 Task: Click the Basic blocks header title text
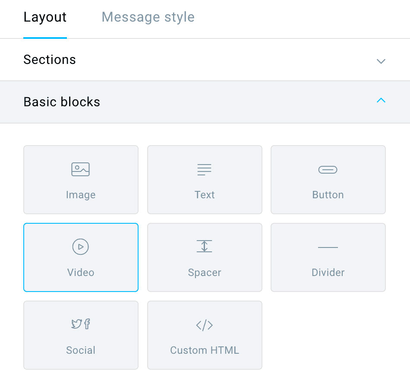(62, 102)
